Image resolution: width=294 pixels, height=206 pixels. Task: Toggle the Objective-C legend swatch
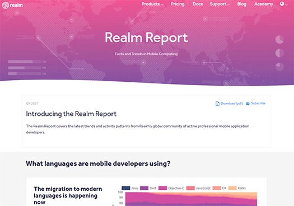pyautogui.click(x=162, y=188)
